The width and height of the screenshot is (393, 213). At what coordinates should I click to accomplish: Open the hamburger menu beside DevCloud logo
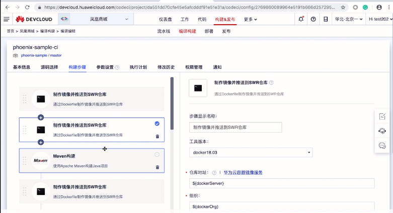click(x=7, y=19)
